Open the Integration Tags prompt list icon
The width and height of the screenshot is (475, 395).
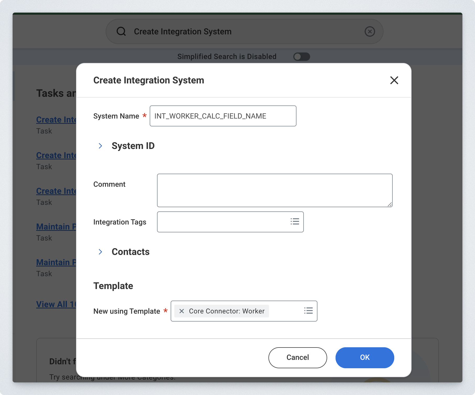(x=295, y=222)
